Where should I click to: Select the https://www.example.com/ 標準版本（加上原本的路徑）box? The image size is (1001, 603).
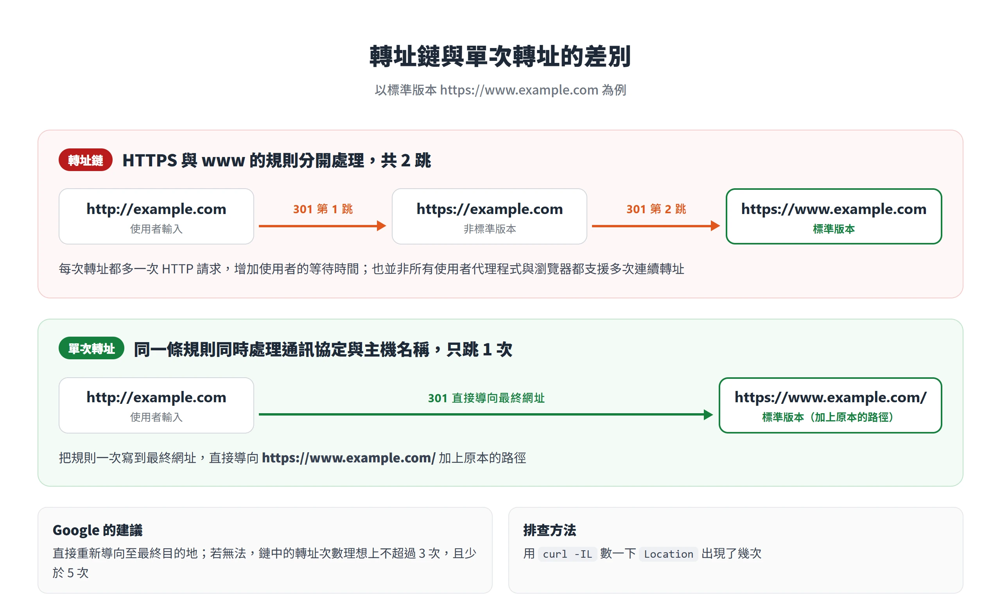tap(831, 405)
